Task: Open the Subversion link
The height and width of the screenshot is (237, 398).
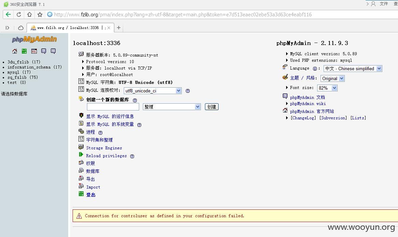Action: point(333,118)
